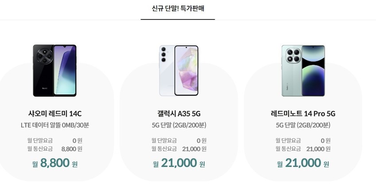Click 월 단말요금 row of 샤오미 레드미 14C
The width and height of the screenshot is (376, 189).
pos(54,141)
